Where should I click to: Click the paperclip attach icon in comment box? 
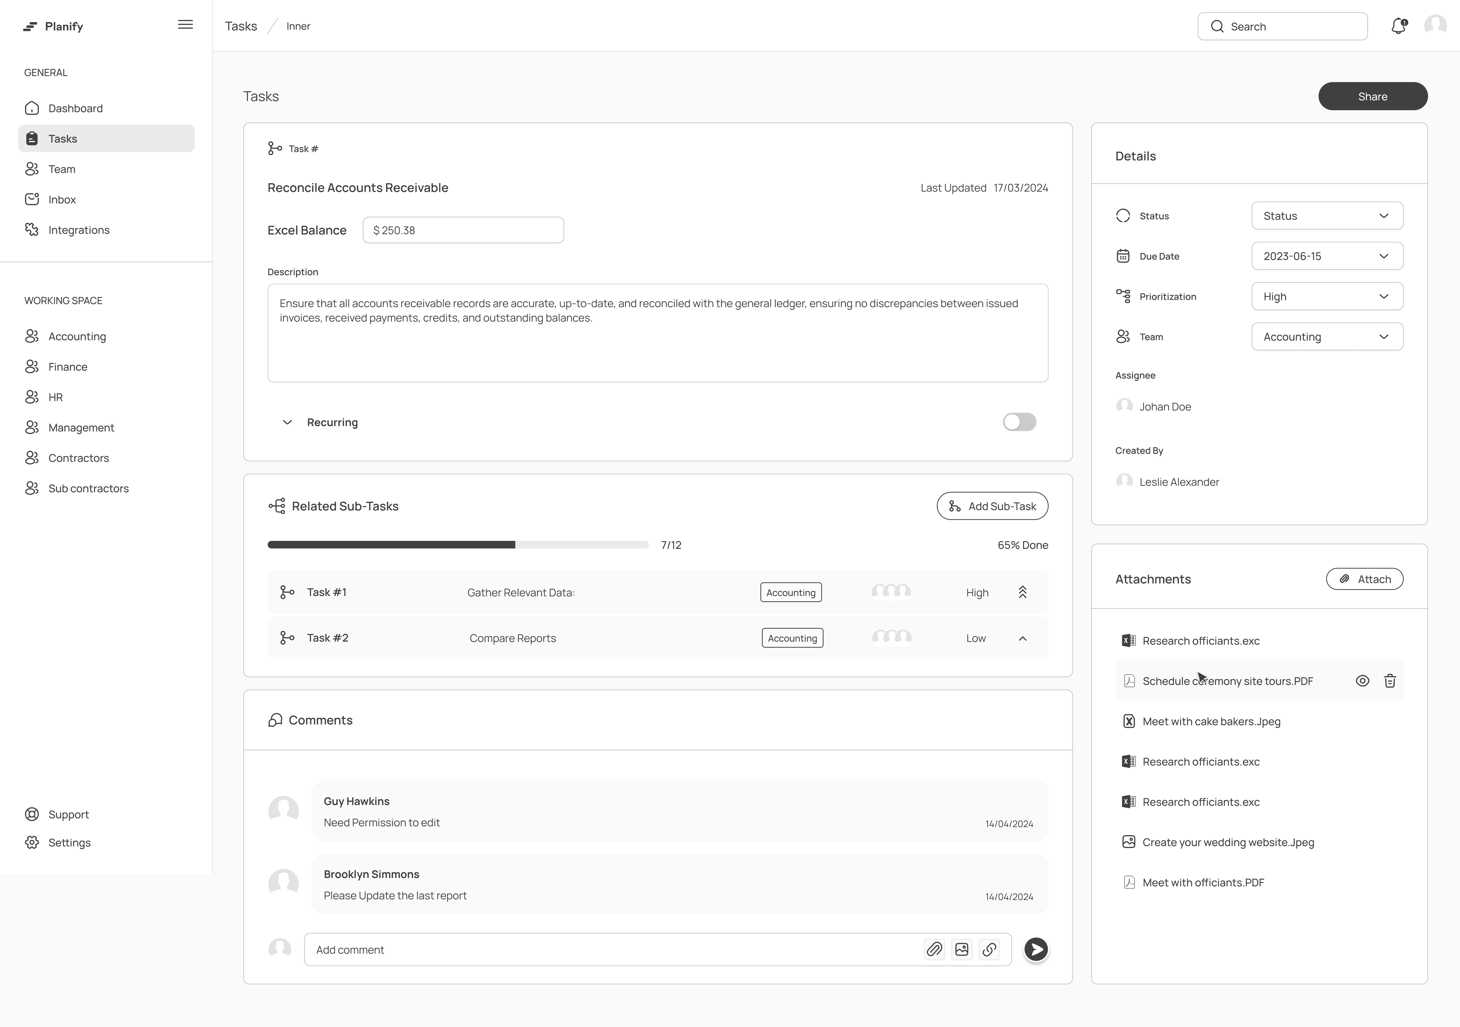tap(934, 949)
